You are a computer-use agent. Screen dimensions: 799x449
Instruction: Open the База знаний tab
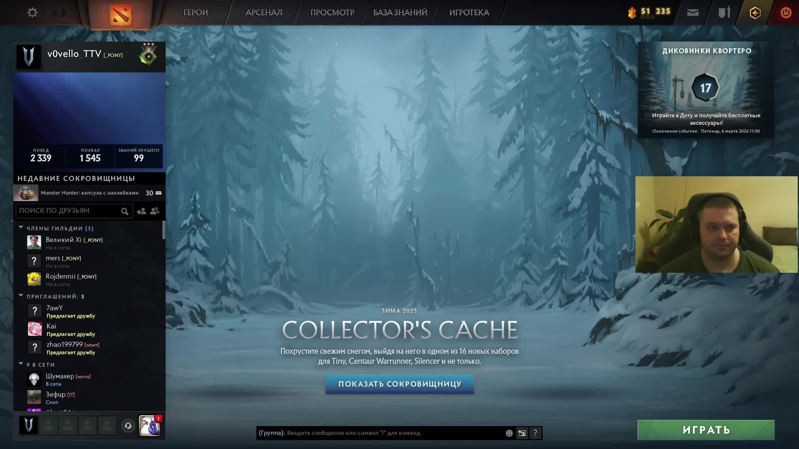point(400,13)
